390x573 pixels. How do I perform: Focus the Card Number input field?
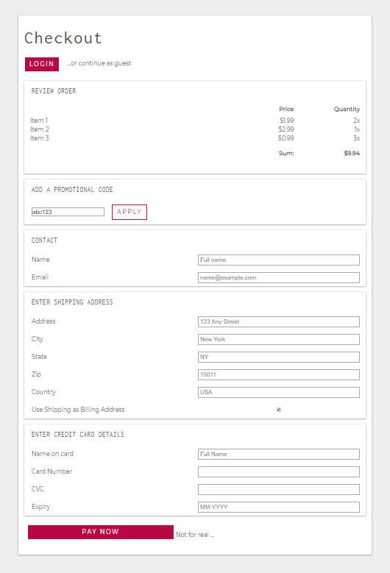[279, 471]
